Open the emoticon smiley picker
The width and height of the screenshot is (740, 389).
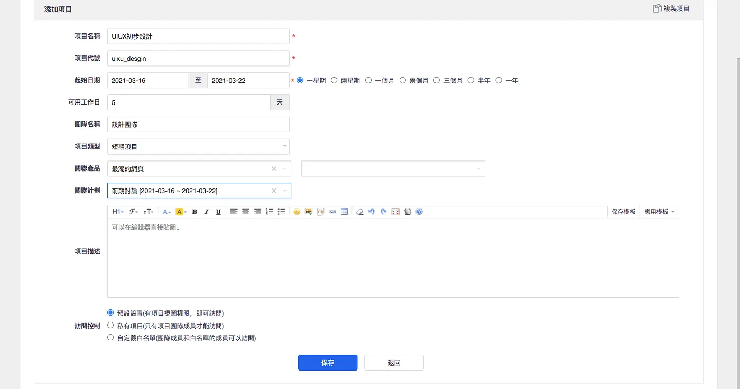point(297,212)
